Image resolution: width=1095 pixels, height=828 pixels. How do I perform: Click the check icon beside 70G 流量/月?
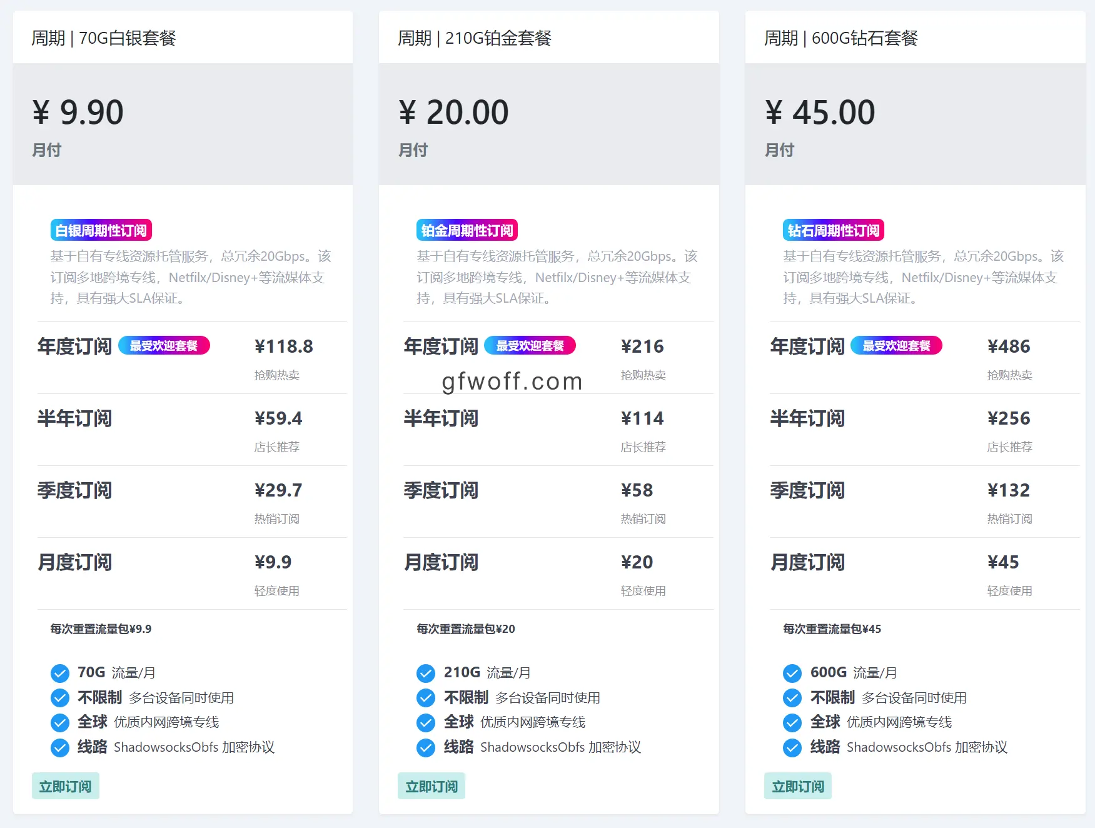point(60,673)
